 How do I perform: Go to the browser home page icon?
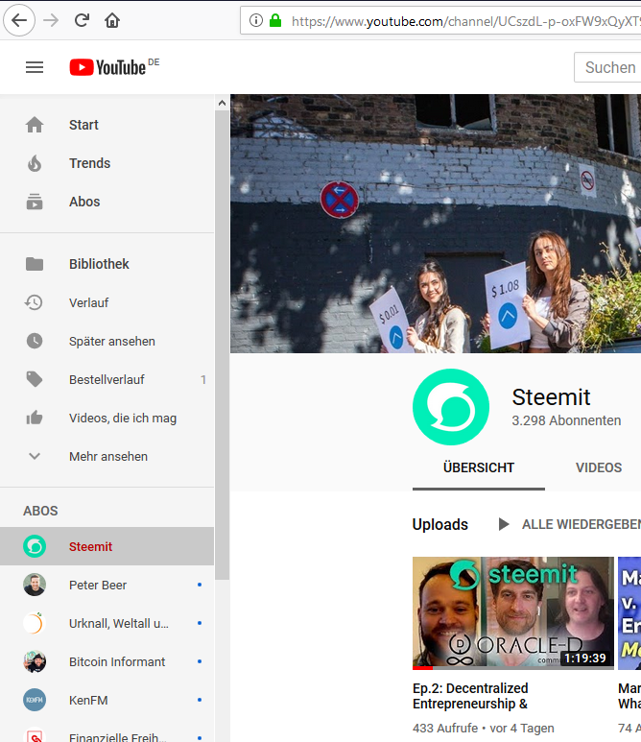tap(112, 20)
